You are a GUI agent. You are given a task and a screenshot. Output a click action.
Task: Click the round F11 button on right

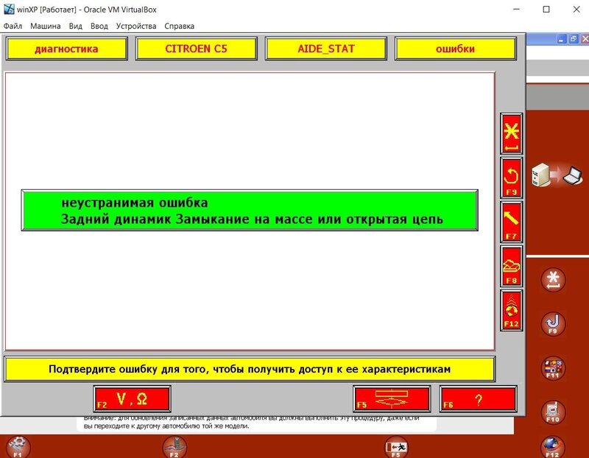[553, 367]
